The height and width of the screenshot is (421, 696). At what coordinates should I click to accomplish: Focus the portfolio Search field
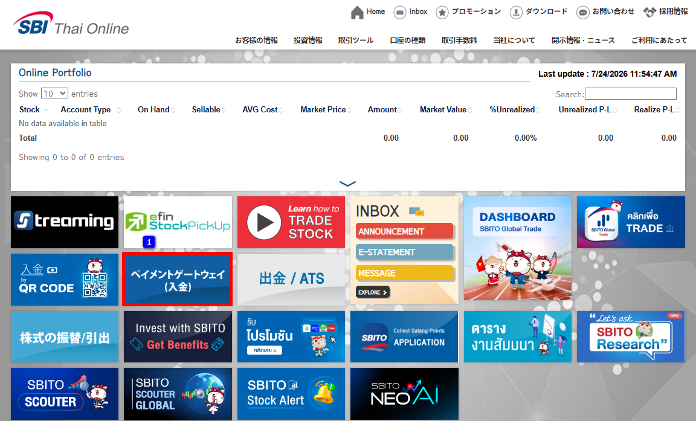click(630, 94)
